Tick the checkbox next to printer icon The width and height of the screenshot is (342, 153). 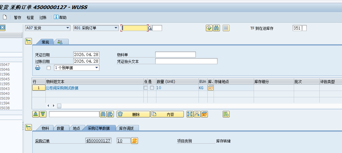click(49, 68)
